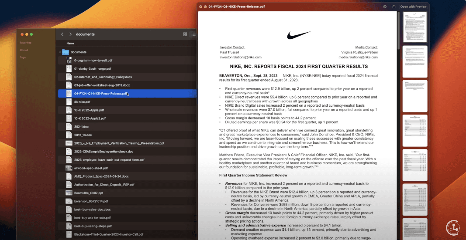Switch Finder to list view
466x240 pixels.
coord(193,34)
